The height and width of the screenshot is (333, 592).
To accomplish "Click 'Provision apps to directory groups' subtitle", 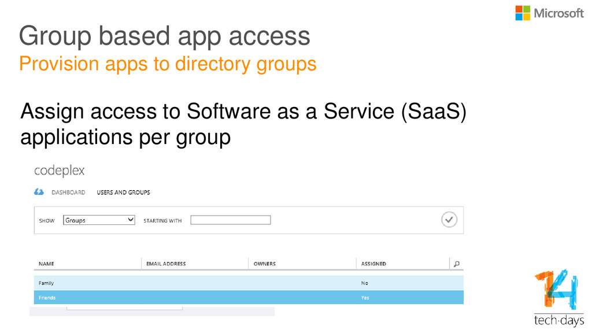I will (168, 64).
